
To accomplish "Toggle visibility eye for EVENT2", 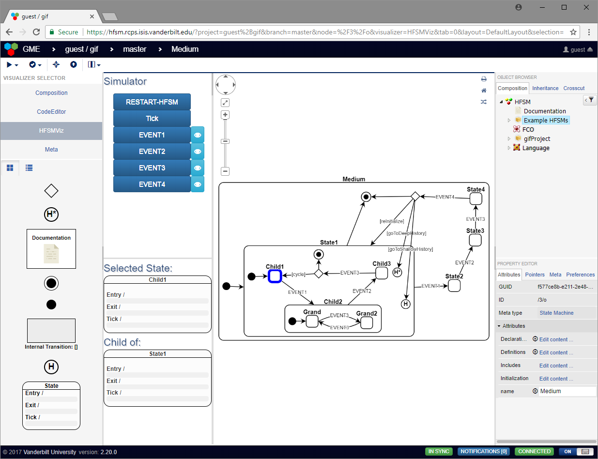I will click(x=198, y=152).
